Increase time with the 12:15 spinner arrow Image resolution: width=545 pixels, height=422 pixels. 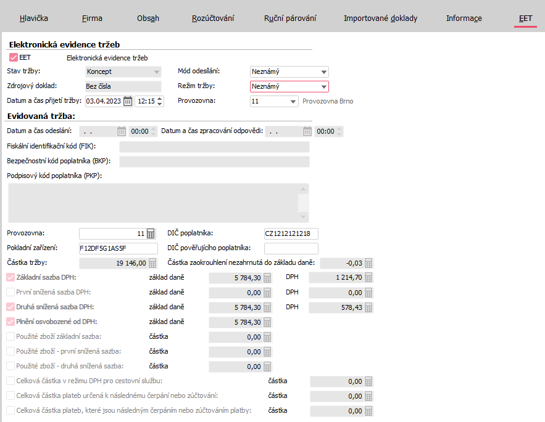(160, 99)
